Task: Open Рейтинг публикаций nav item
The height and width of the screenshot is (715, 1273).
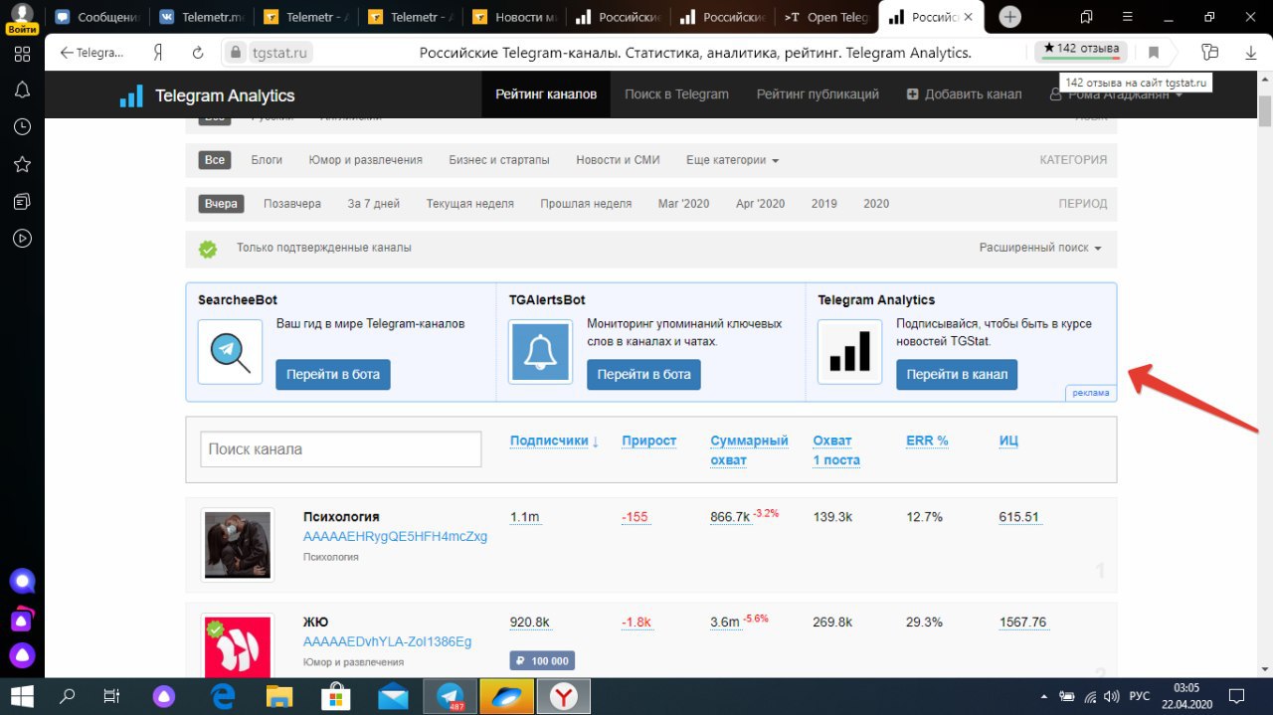Action: (x=818, y=94)
